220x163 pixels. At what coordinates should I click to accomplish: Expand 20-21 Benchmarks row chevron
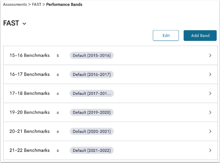(x=210, y=131)
